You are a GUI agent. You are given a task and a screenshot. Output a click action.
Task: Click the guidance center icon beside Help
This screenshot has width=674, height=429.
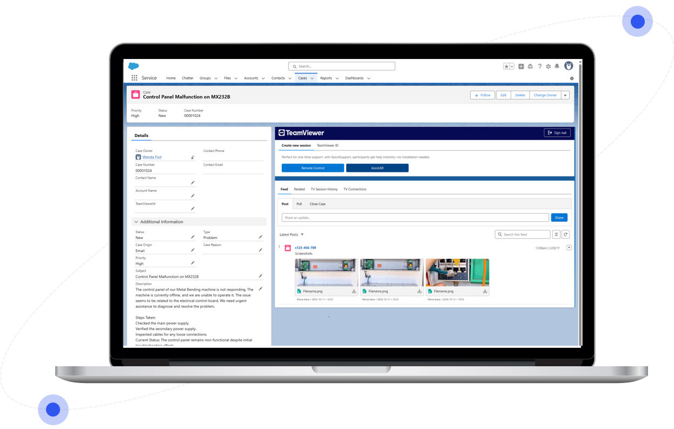[x=530, y=66]
